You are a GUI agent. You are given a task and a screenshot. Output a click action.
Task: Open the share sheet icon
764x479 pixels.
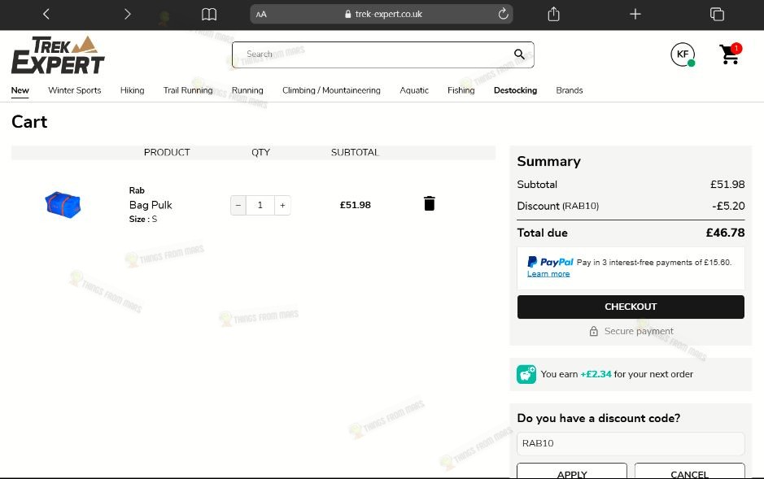[553, 14]
